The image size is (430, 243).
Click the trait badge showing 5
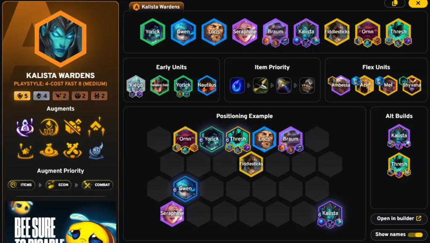pos(22,96)
